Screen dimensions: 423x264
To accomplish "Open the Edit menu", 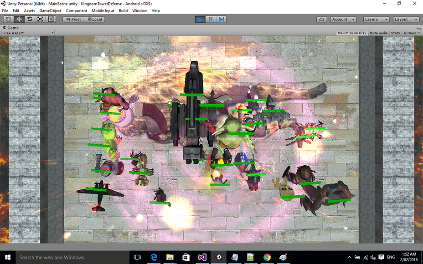I will click(16, 11).
